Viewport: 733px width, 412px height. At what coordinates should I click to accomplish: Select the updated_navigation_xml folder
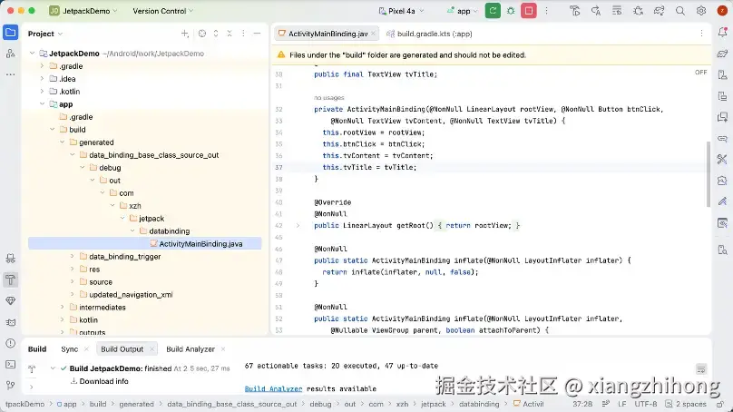[x=131, y=295]
